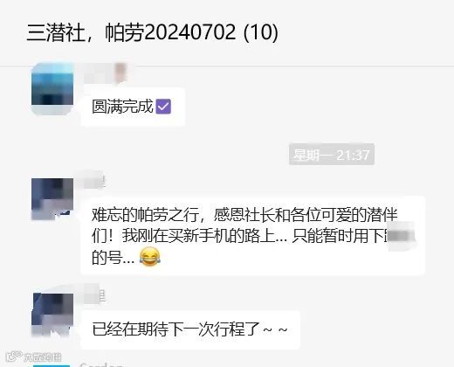Open avatar beside 已经在期待下一次行程了 message

(52, 315)
